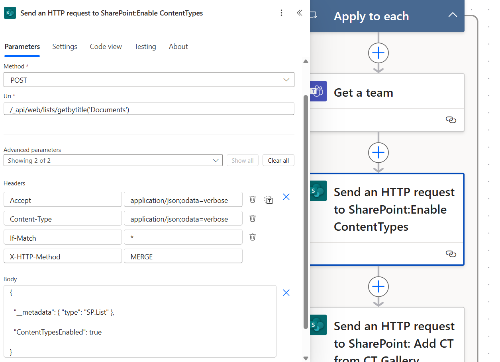This screenshot has height=362, width=500.
Task: Click the scrollbar down arrow
Action: pos(306,358)
